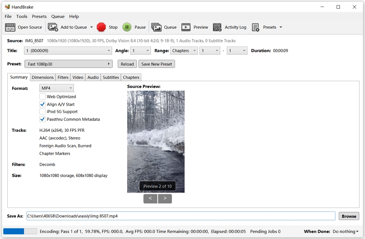The image size is (365, 239).
Task: Open the Format dropdown set to MP4
Action: coord(57,88)
